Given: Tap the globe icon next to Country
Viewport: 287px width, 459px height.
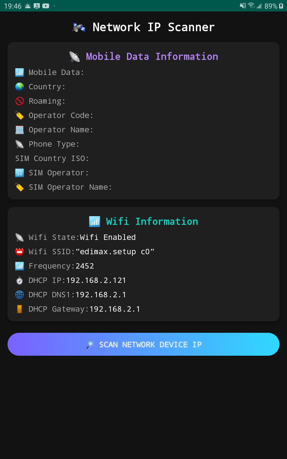Looking at the screenshot, I should pos(19,87).
